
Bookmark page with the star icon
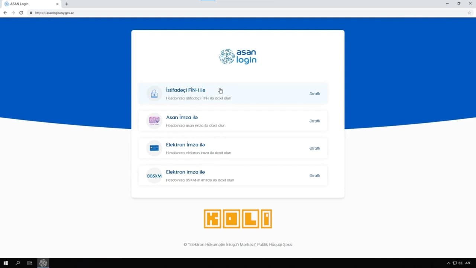[469, 13]
